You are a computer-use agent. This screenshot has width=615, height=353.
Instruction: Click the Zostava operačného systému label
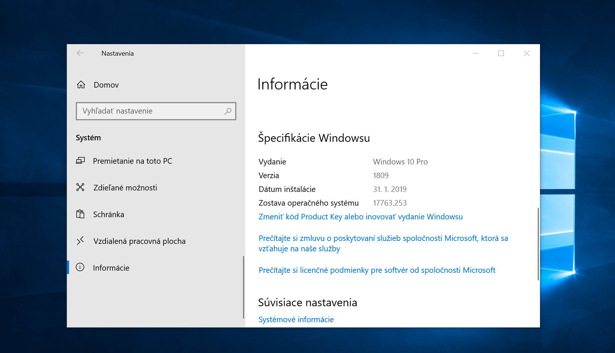[x=308, y=203]
